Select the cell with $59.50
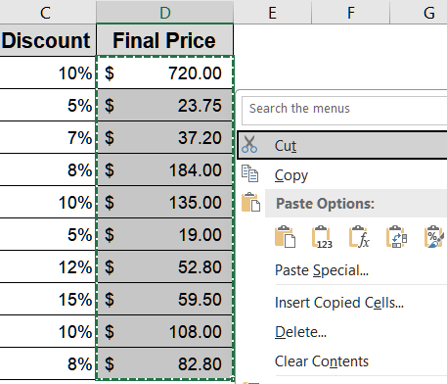Screen dimensions: 447x384 [x=164, y=299]
